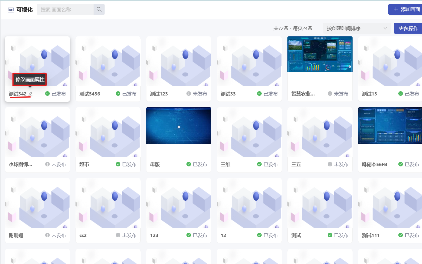Select the 咻副本E6FB dashboard thumbnail
The height and width of the screenshot is (264, 422).
pyautogui.click(x=390, y=125)
